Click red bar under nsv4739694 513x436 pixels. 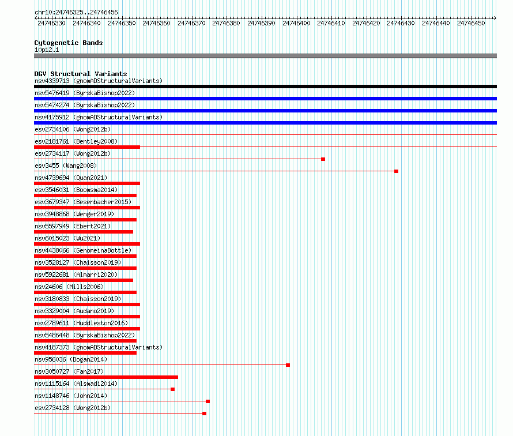[x=87, y=183]
